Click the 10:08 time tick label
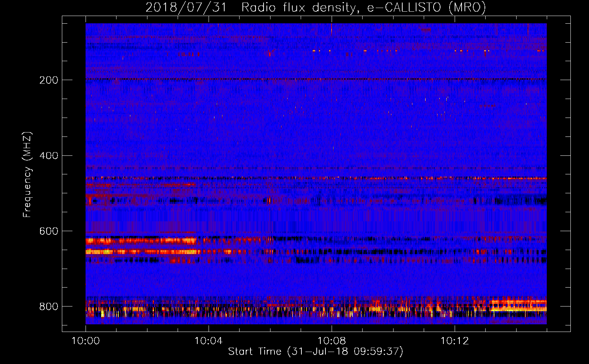 [x=332, y=341]
